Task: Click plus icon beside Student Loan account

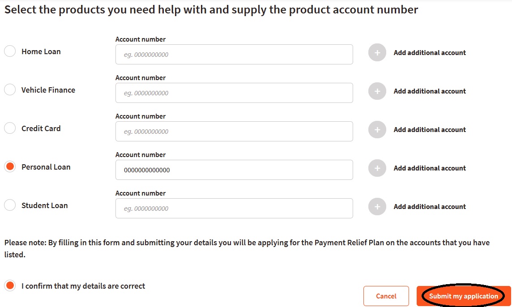Action: 377,207
